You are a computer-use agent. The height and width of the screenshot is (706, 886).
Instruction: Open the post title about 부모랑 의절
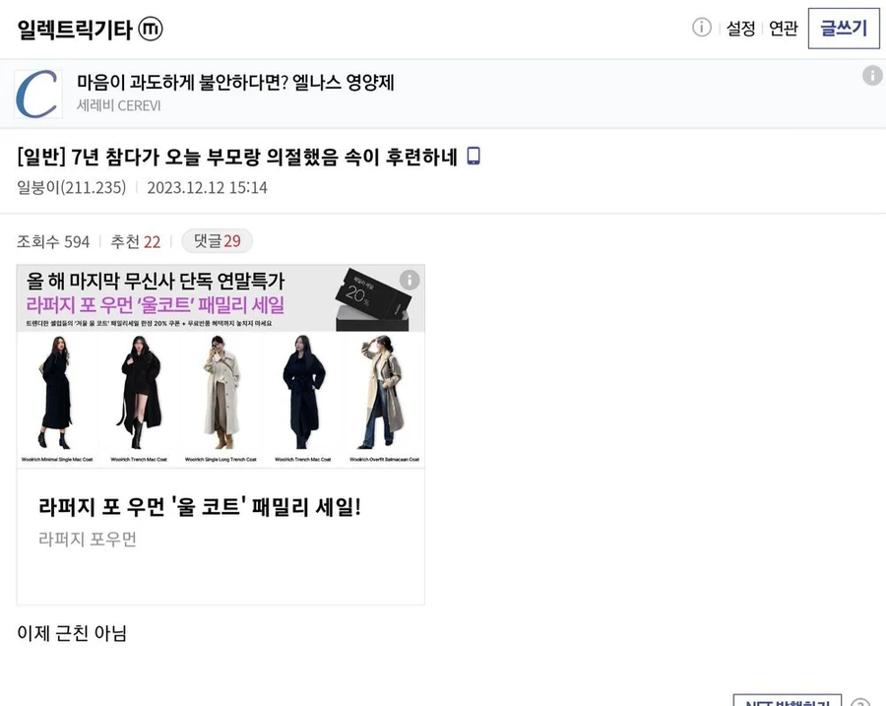236,155
